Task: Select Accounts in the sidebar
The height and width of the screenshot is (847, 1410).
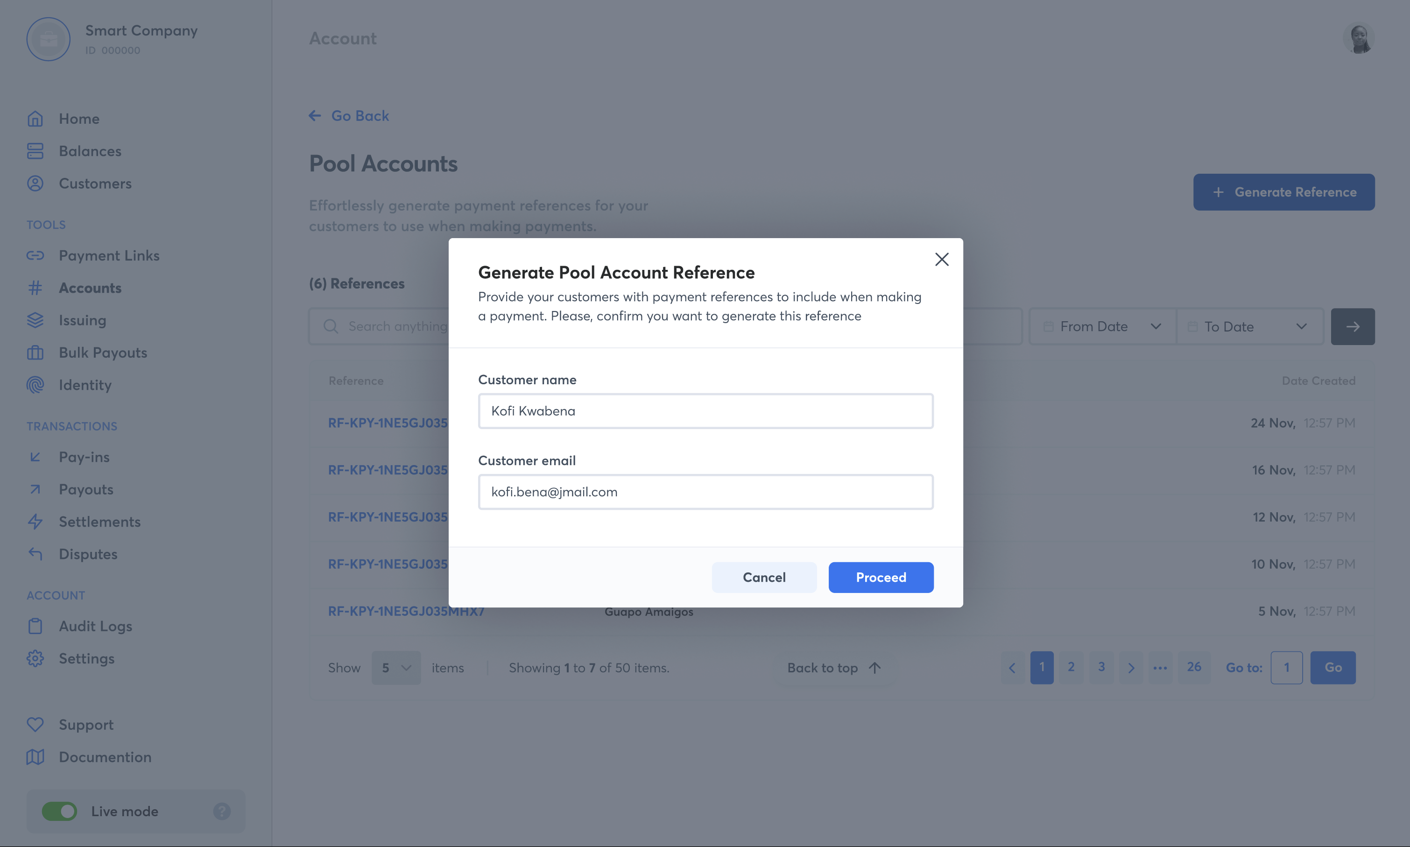Action: [x=90, y=288]
